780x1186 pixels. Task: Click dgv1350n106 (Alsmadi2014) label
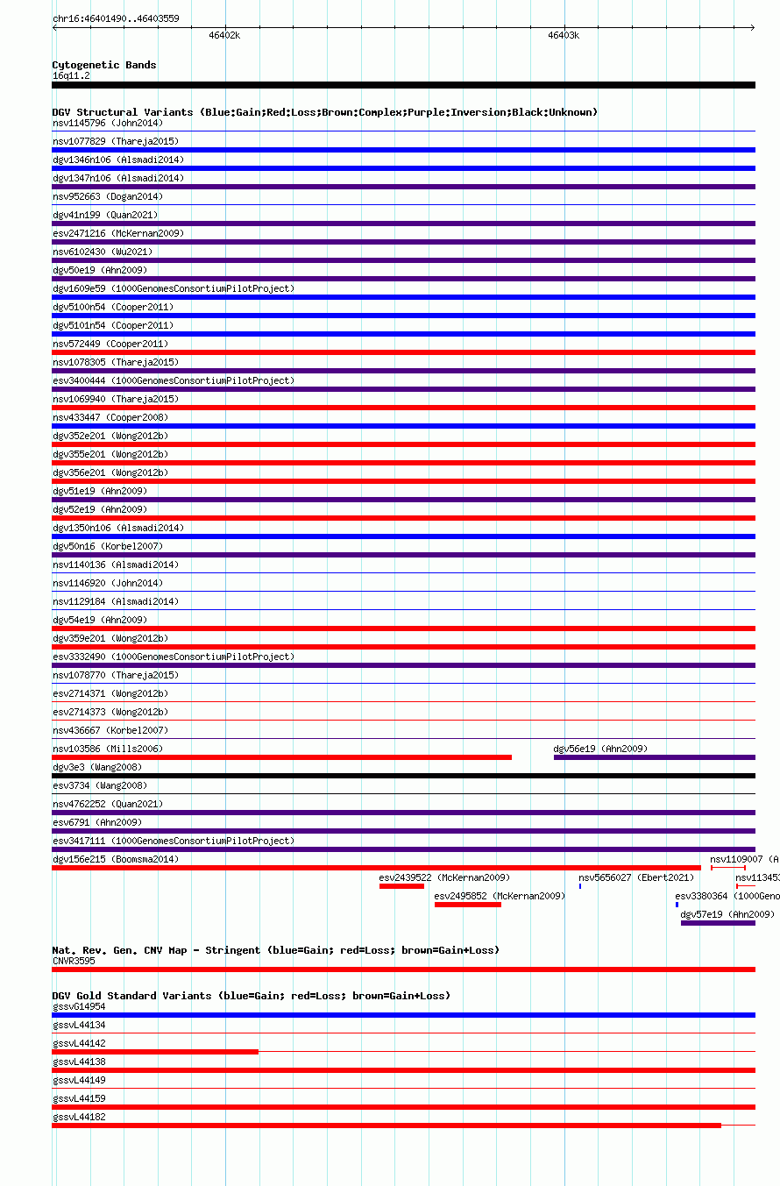(x=118, y=528)
